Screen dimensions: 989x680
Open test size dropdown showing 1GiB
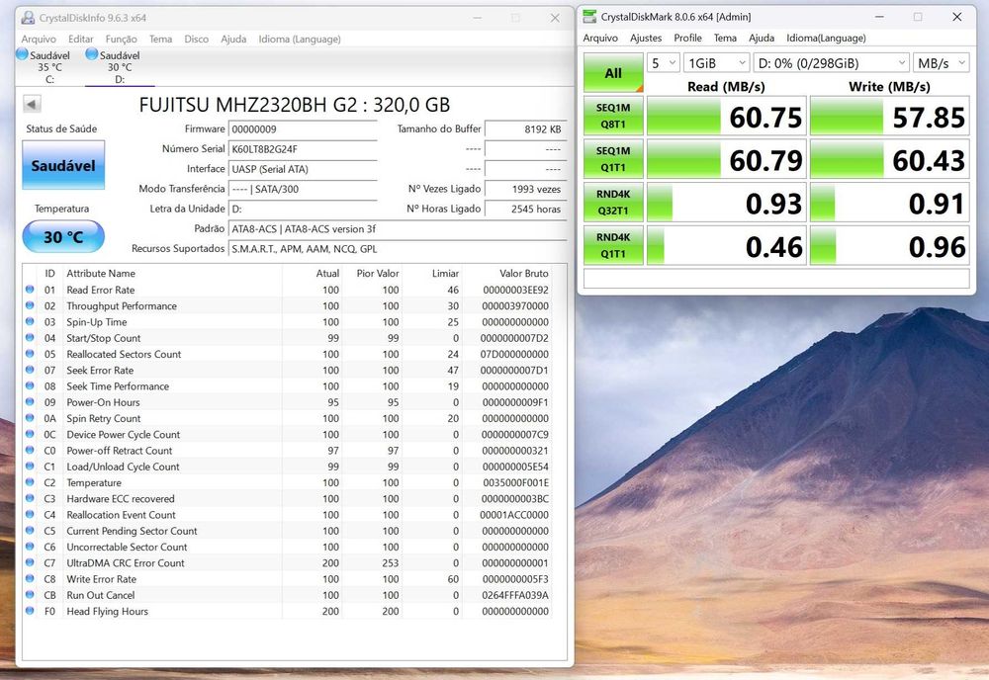click(x=716, y=63)
